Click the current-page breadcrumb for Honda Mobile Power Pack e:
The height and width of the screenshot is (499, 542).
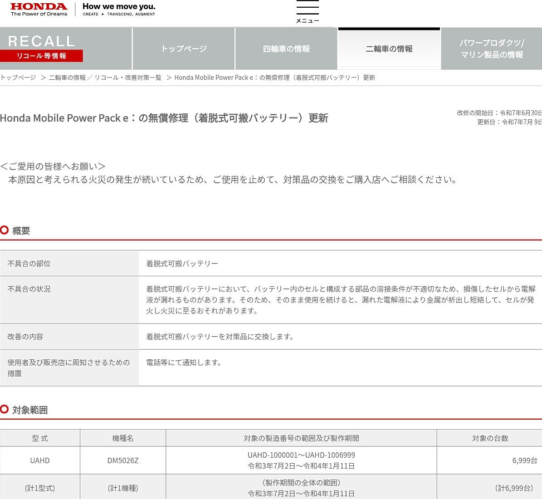274,78
